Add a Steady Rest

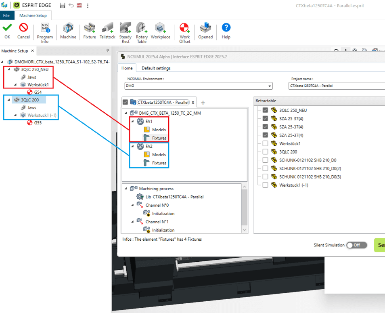126,27
